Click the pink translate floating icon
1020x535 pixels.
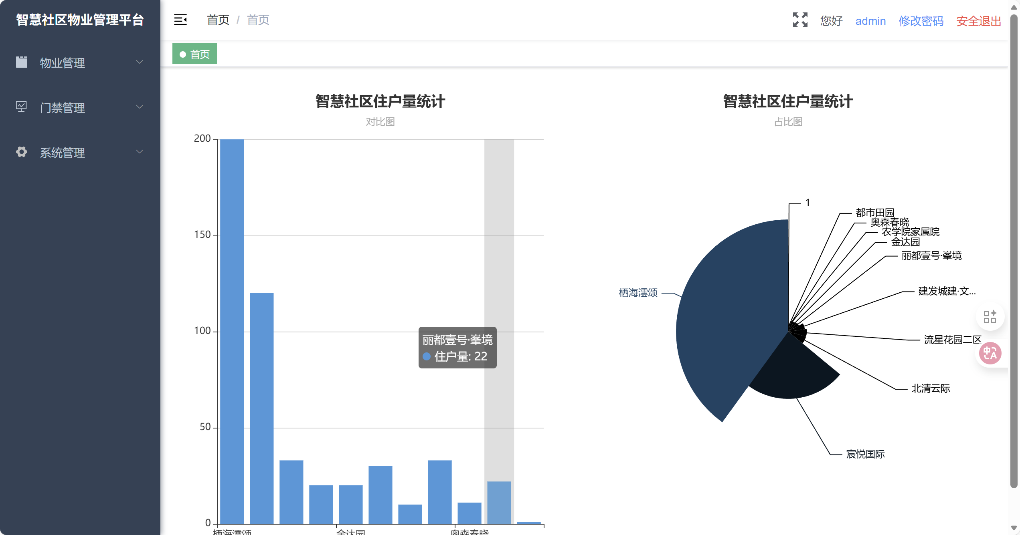[x=990, y=353]
